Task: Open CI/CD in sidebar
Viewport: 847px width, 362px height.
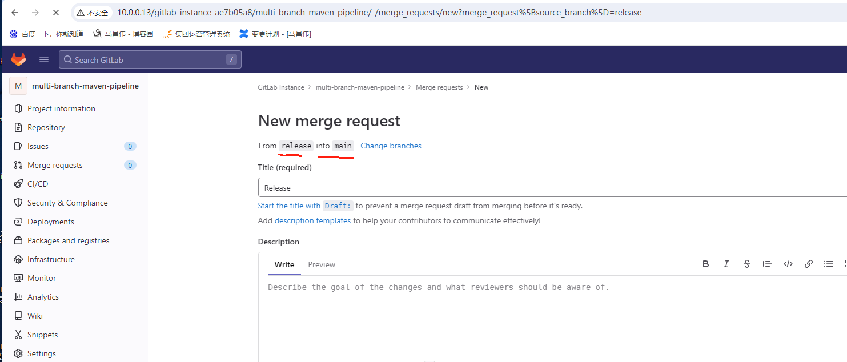Action: click(x=38, y=184)
